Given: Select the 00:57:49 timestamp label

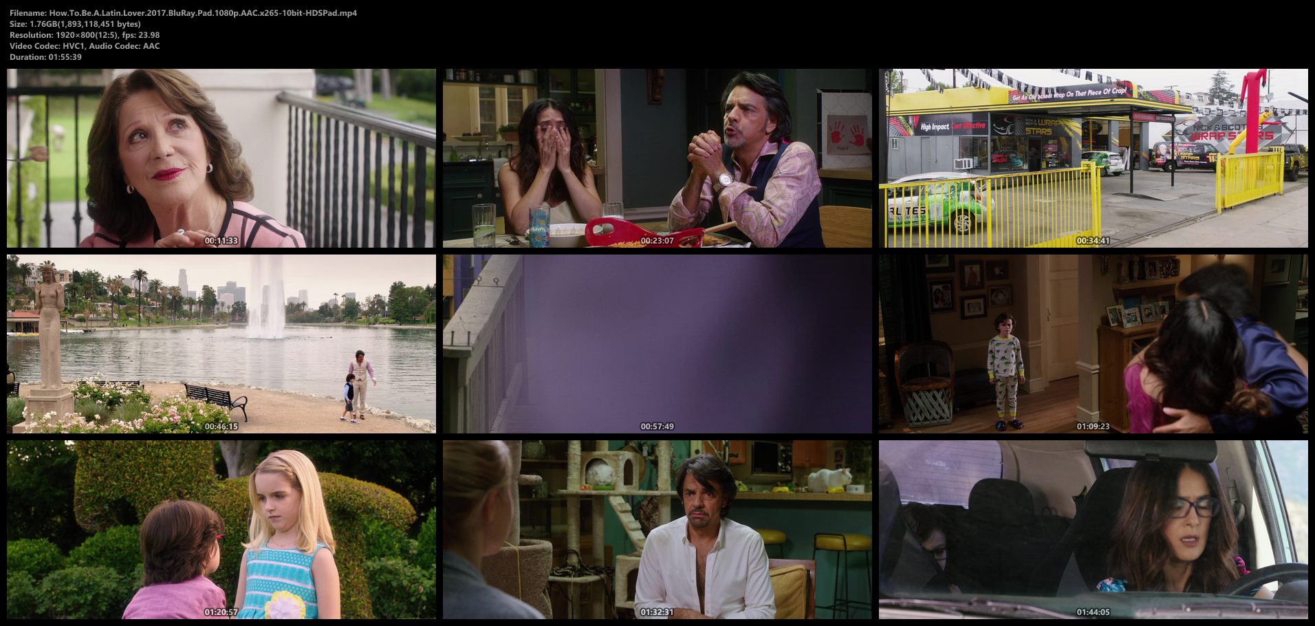Looking at the screenshot, I should point(657,427).
